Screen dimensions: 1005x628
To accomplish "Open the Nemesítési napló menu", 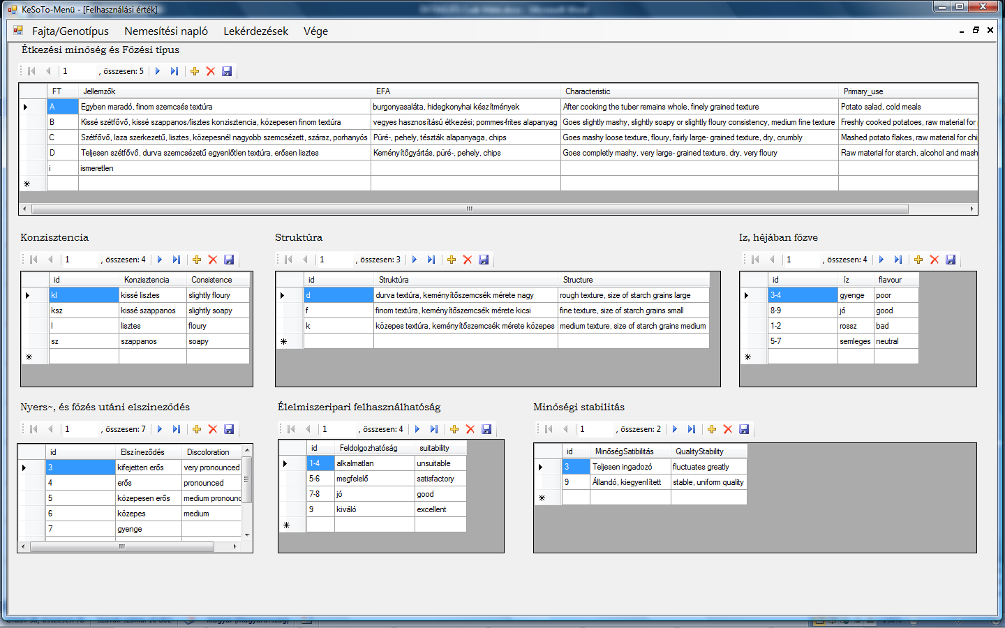I will [x=166, y=31].
